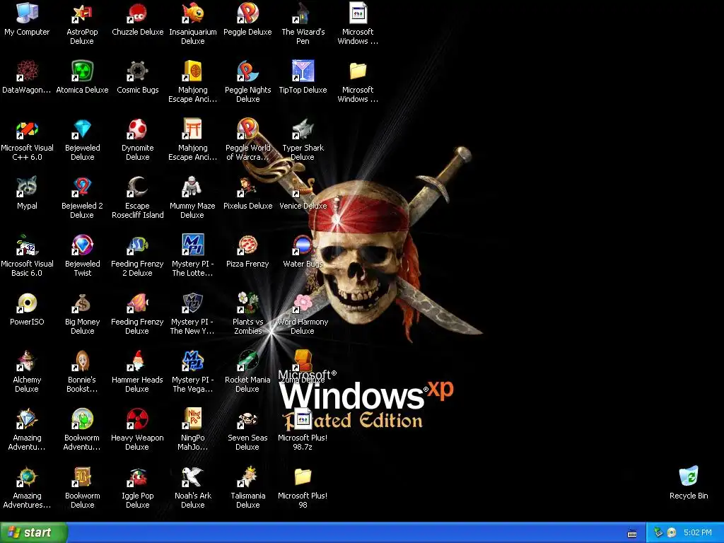The image size is (724, 543).
Task: Select the Escape Rosecliff Island icon
Action: 138,187
